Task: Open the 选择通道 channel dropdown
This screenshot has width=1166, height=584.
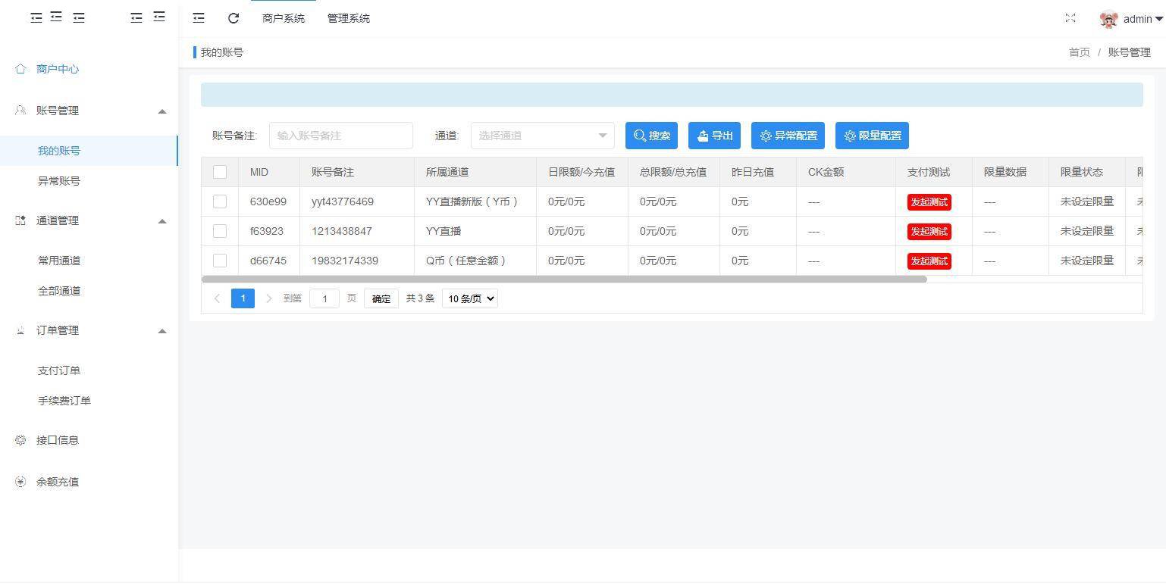Action: [x=541, y=136]
